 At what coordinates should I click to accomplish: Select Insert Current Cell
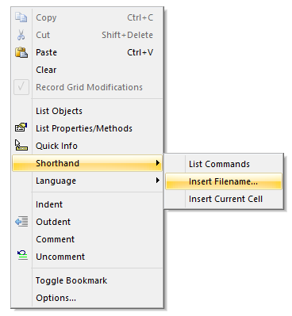[x=224, y=199]
